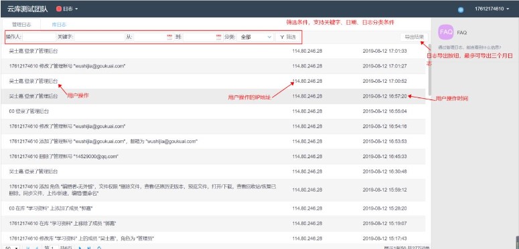The image size is (519, 249).
Task: Focus the 关键字 keyword input field
Action: [x=99, y=37]
